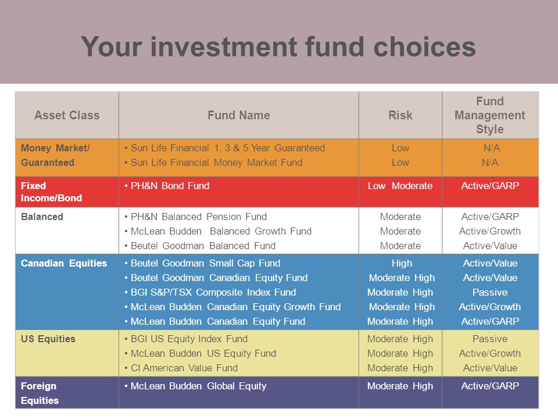The height and width of the screenshot is (419, 558).
Task: Click the Fund Management Style header
Action: coord(490,115)
